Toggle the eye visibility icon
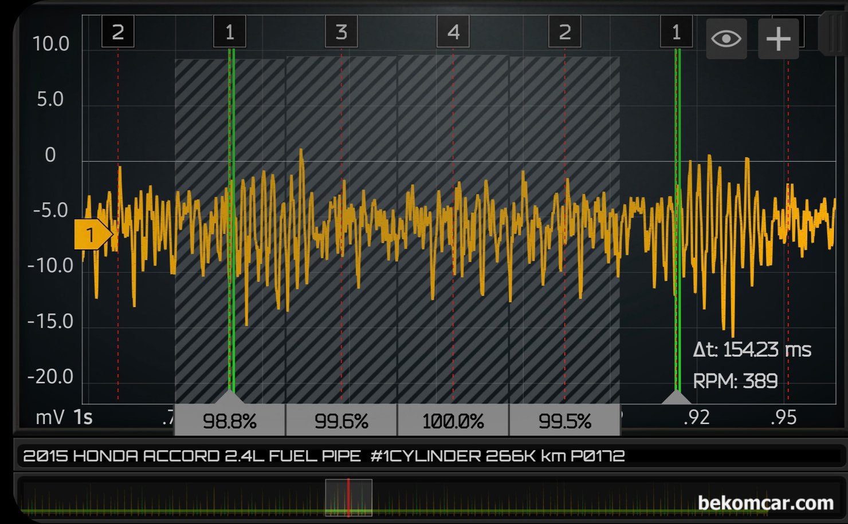This screenshot has height=524, width=848. [x=726, y=39]
